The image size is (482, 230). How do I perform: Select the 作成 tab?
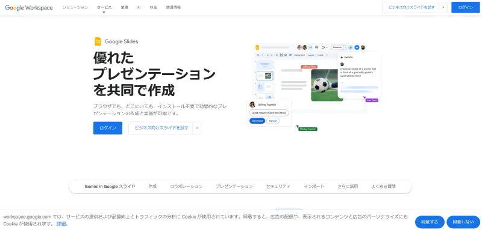(152, 186)
